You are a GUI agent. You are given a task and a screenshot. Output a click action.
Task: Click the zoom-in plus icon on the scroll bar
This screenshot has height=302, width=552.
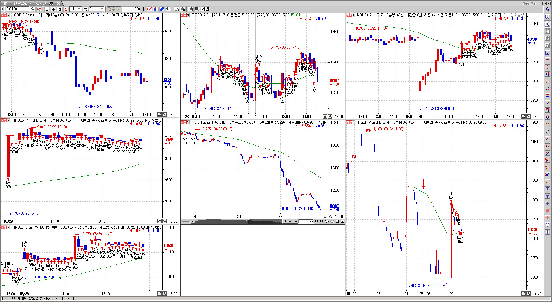pos(327,221)
